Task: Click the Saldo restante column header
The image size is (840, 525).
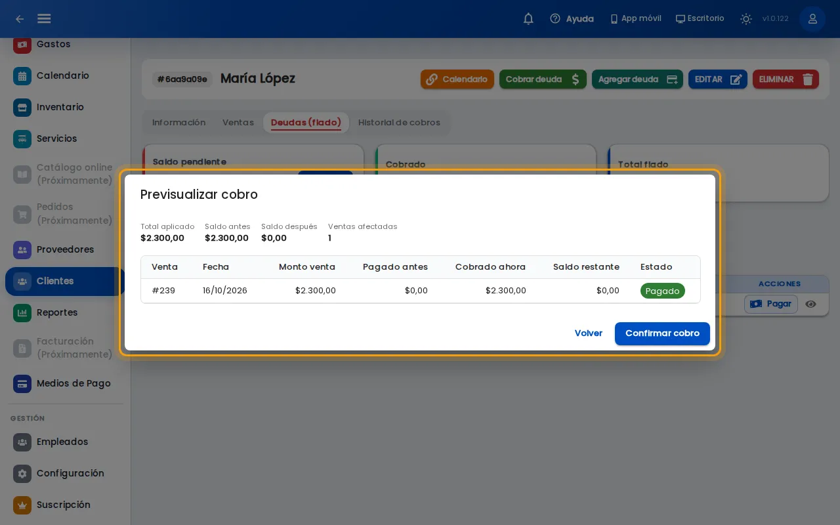Action: [x=586, y=267]
